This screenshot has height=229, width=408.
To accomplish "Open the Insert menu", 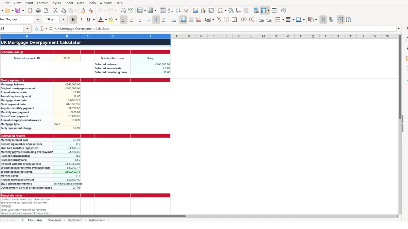I will pyautogui.click(x=29, y=3).
